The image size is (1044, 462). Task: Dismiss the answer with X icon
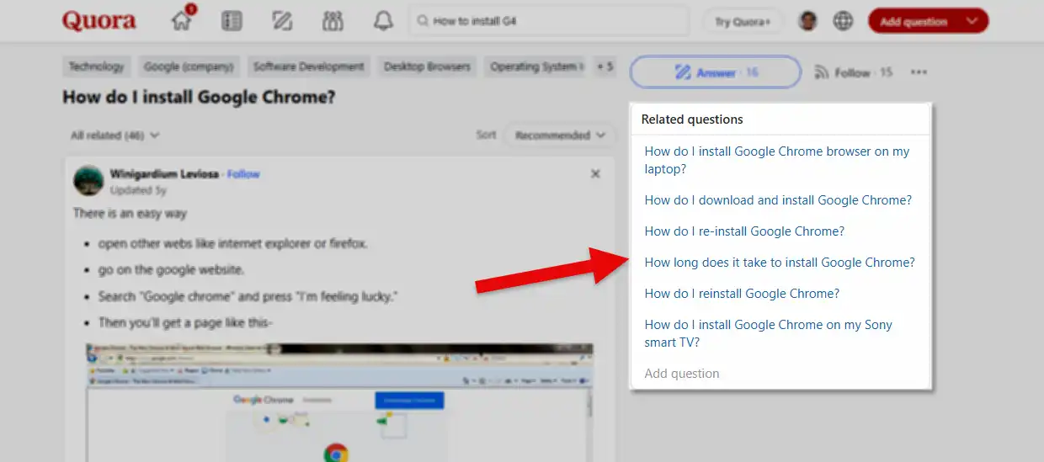pyautogui.click(x=595, y=174)
